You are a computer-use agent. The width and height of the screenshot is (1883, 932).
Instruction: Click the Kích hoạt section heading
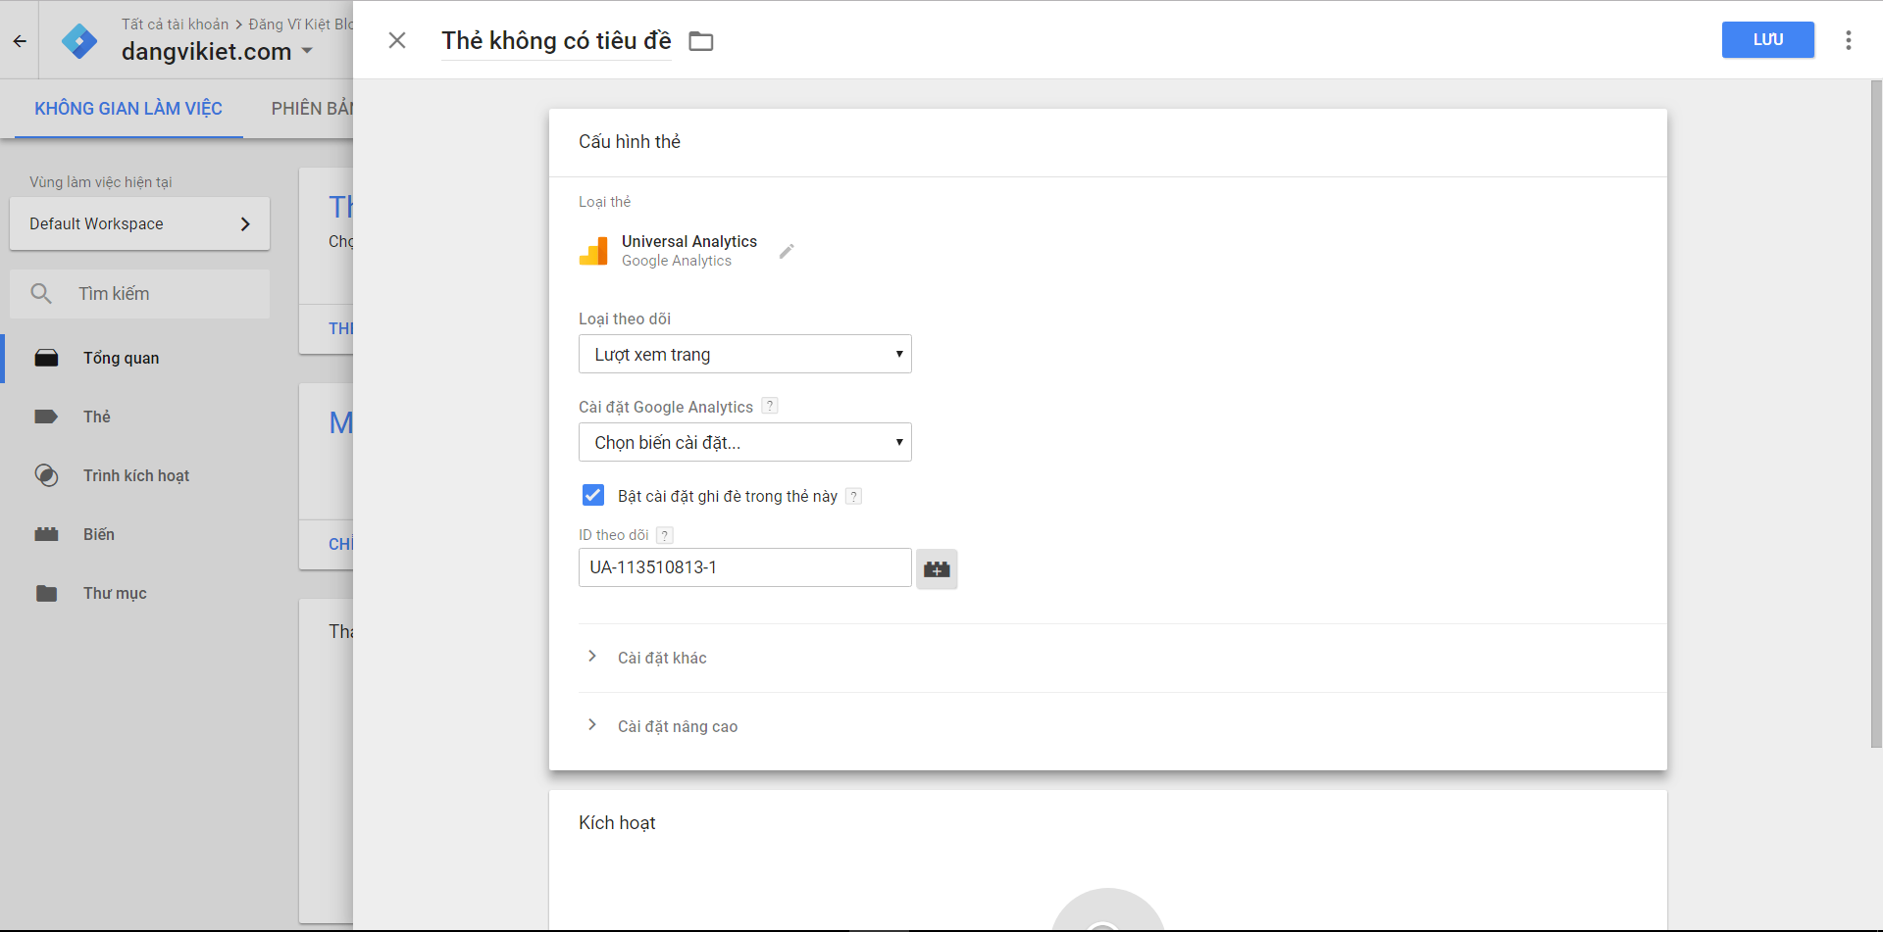coord(617,823)
